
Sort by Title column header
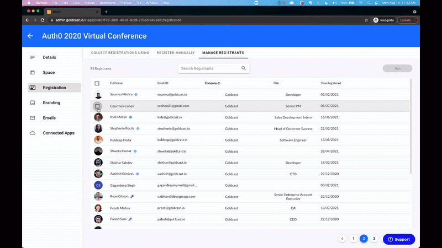[x=276, y=83]
